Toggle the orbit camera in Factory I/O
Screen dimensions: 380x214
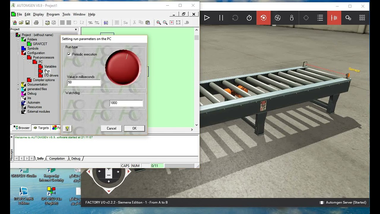[263, 18]
